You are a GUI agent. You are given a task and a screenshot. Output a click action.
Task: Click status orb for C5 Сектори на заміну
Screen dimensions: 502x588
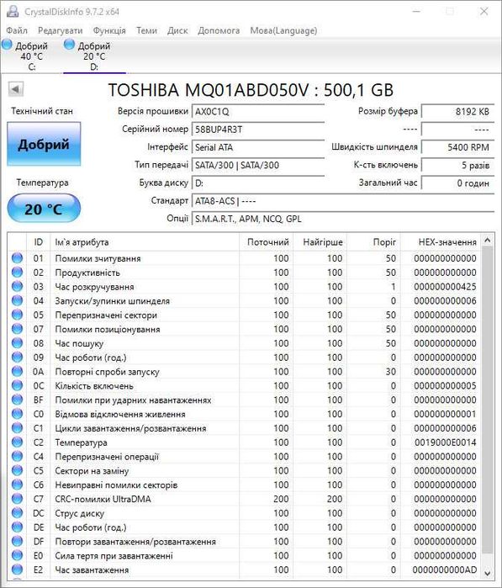pyautogui.click(x=18, y=470)
